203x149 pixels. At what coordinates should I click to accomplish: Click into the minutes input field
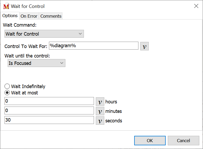(x=49, y=111)
